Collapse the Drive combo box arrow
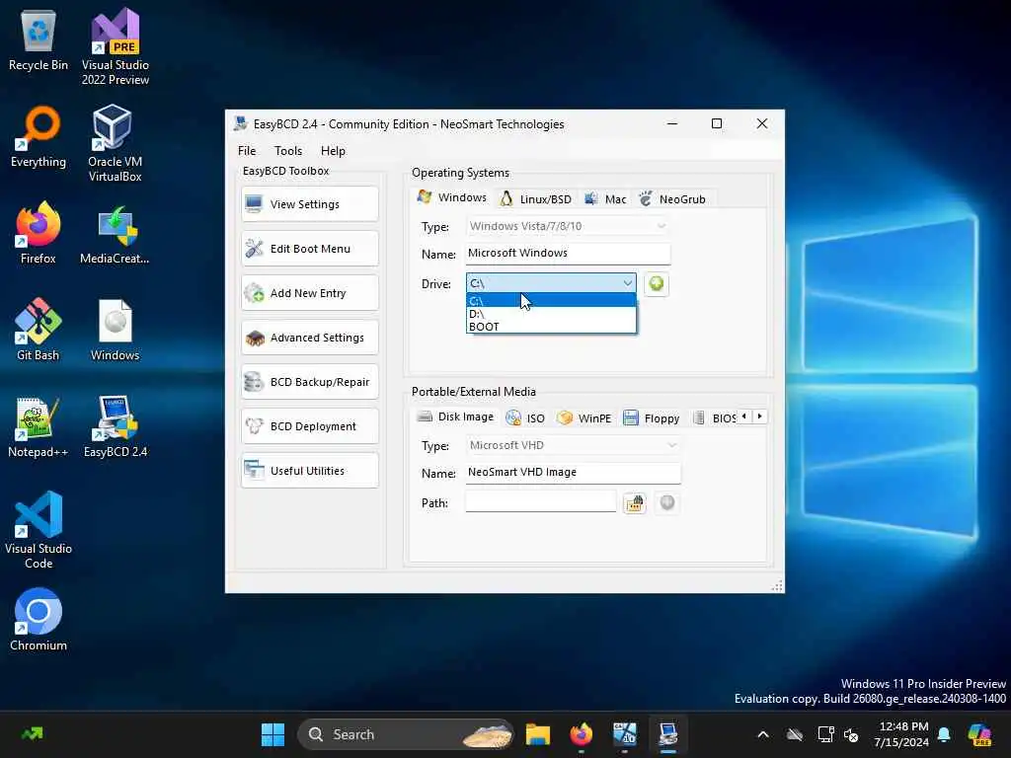 [627, 283]
